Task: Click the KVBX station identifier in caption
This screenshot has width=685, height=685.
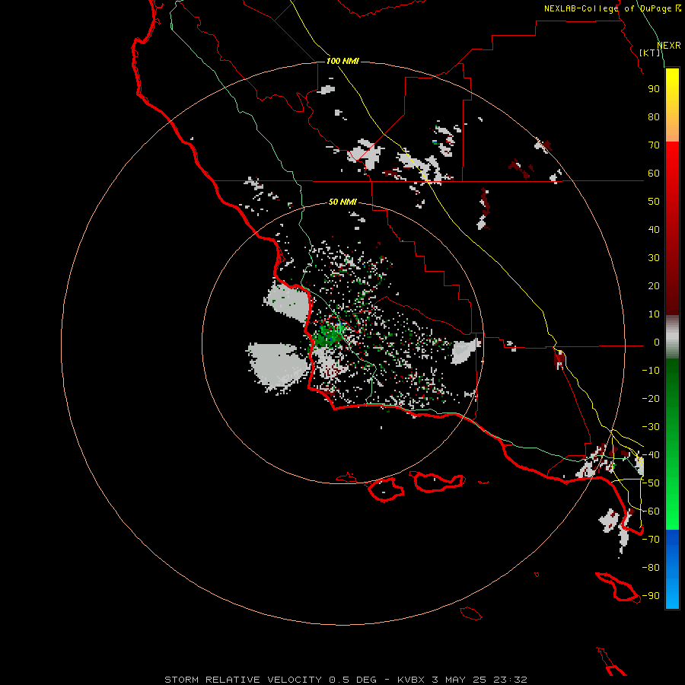Action: pos(411,680)
